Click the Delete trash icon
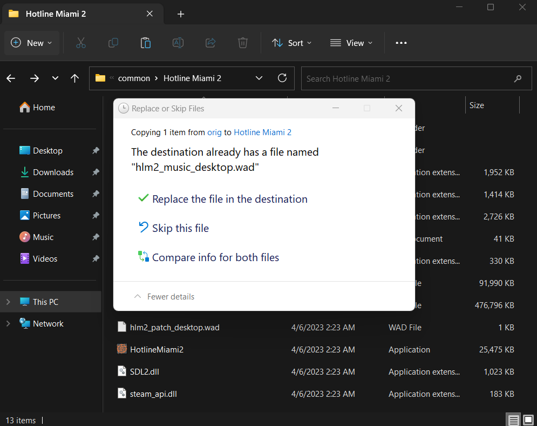The width and height of the screenshot is (537, 426). tap(243, 43)
